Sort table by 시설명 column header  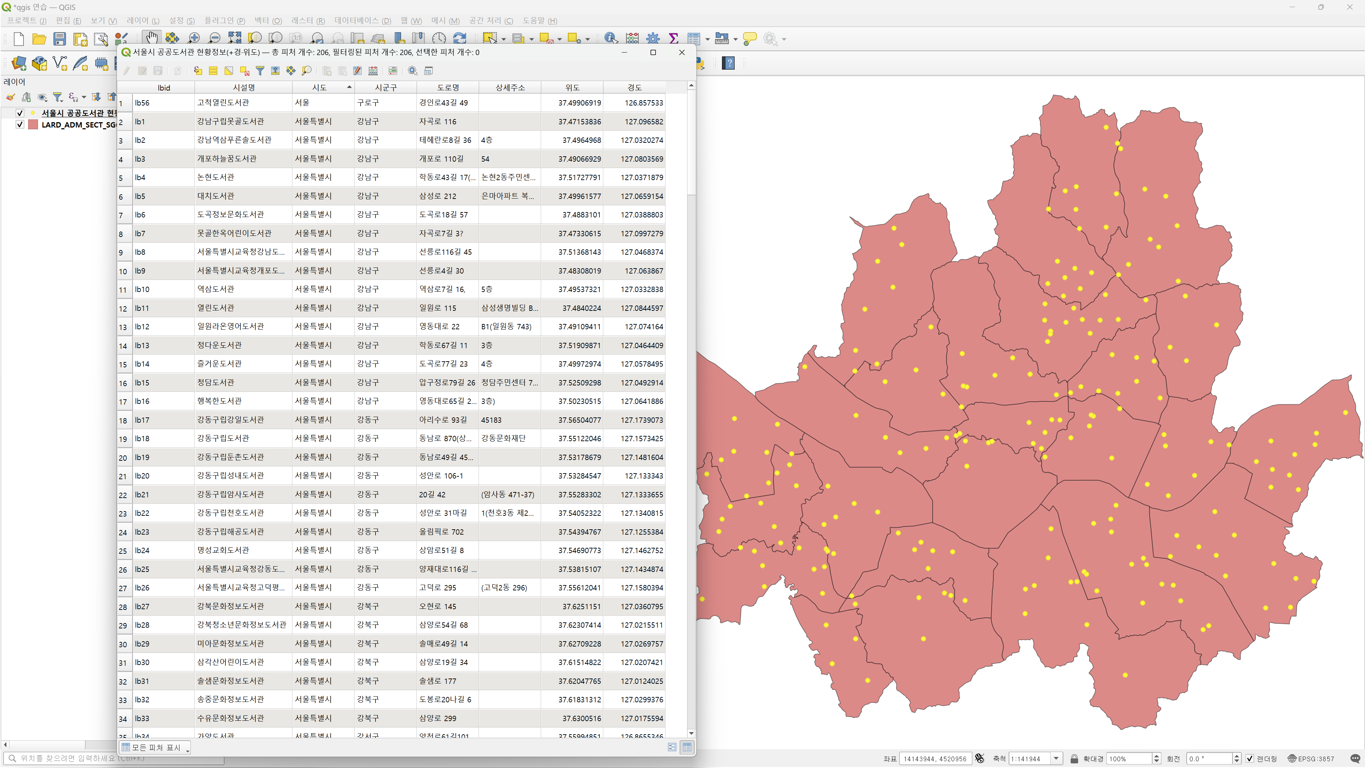244,87
